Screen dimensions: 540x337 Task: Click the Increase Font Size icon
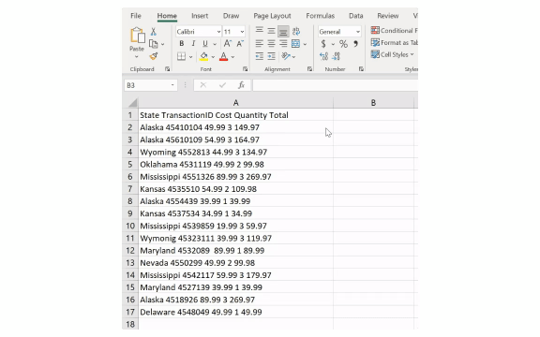click(227, 44)
